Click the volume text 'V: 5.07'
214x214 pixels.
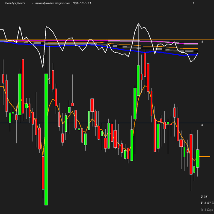point(206,203)
